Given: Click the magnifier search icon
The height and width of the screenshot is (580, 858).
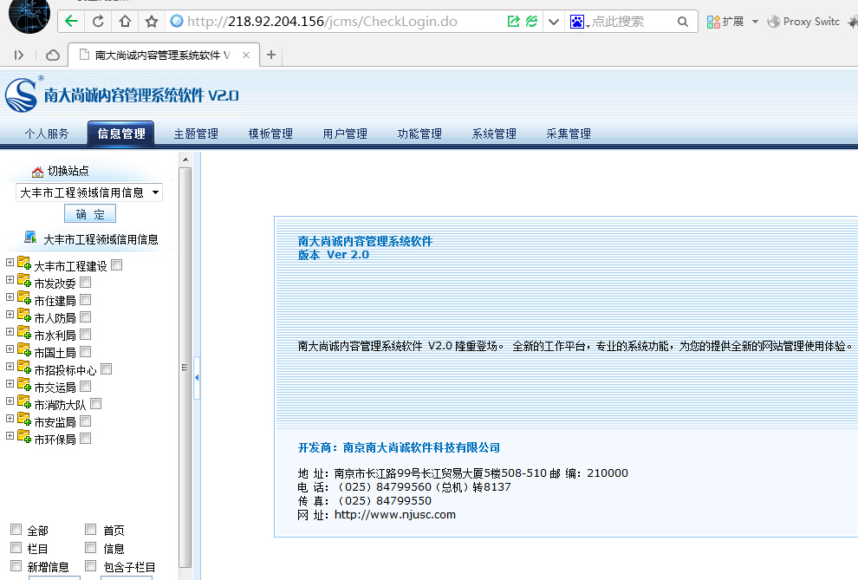Looking at the screenshot, I should point(682,22).
